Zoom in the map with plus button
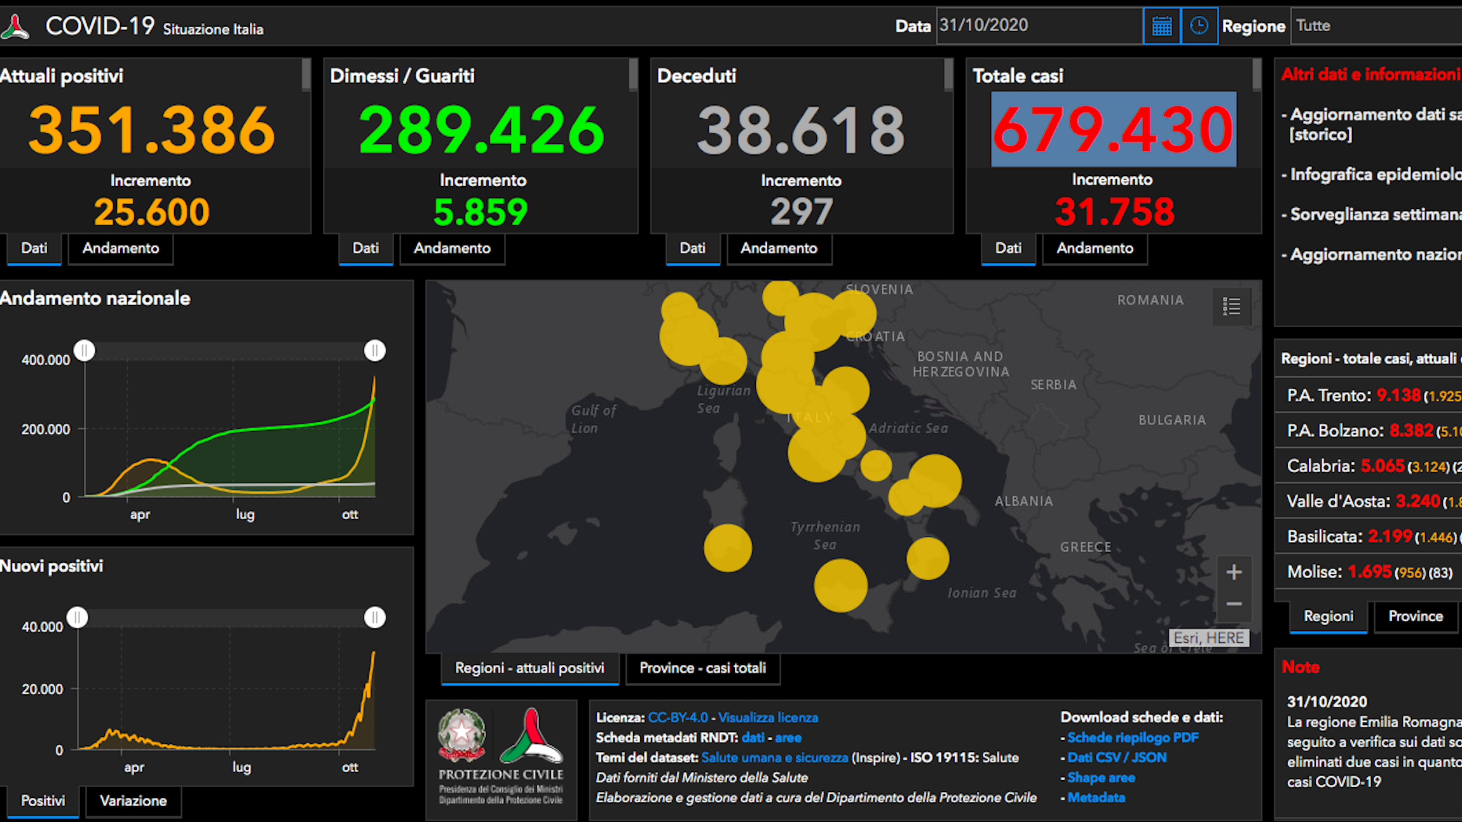This screenshot has width=1462, height=822. [1234, 572]
